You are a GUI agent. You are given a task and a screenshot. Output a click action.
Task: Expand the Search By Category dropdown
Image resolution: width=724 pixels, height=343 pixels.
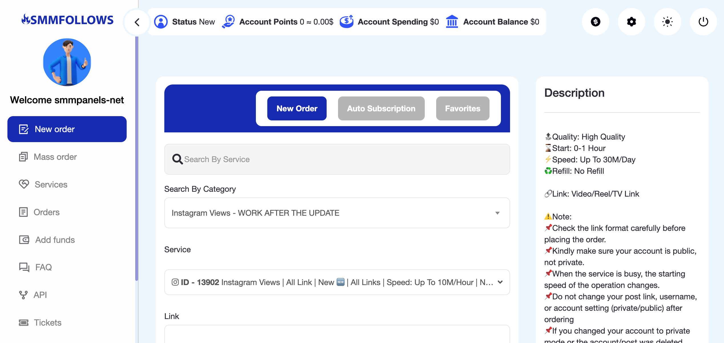coord(337,213)
